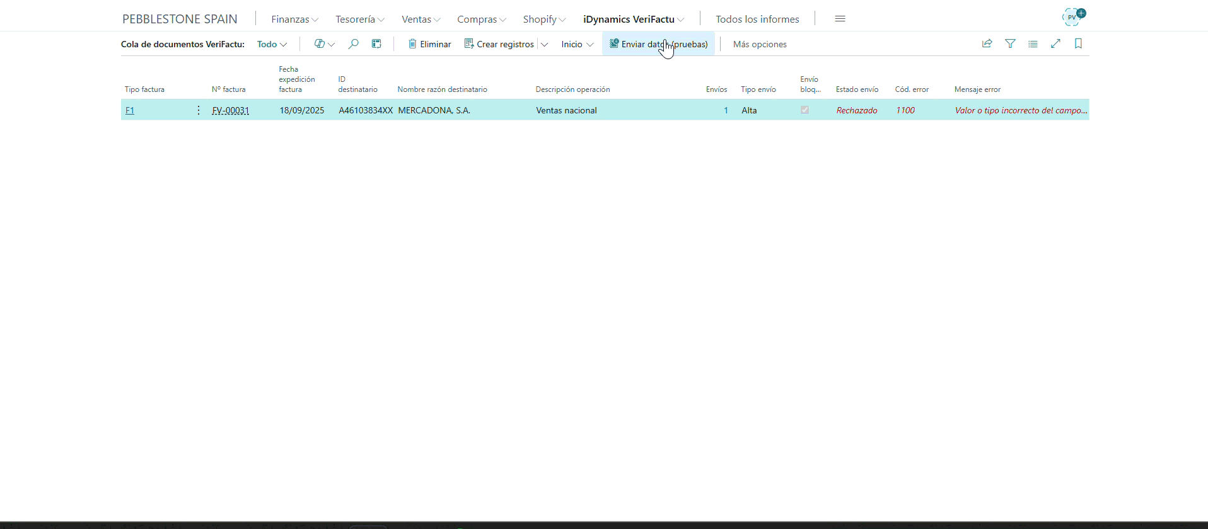This screenshot has width=1208, height=529.
Task: Click the Eliminar button
Action: pos(429,44)
